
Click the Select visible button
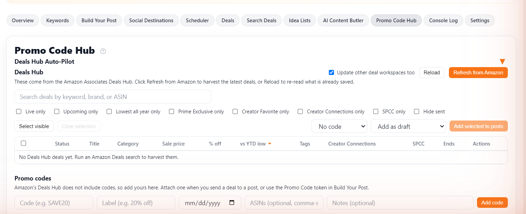[34, 126]
